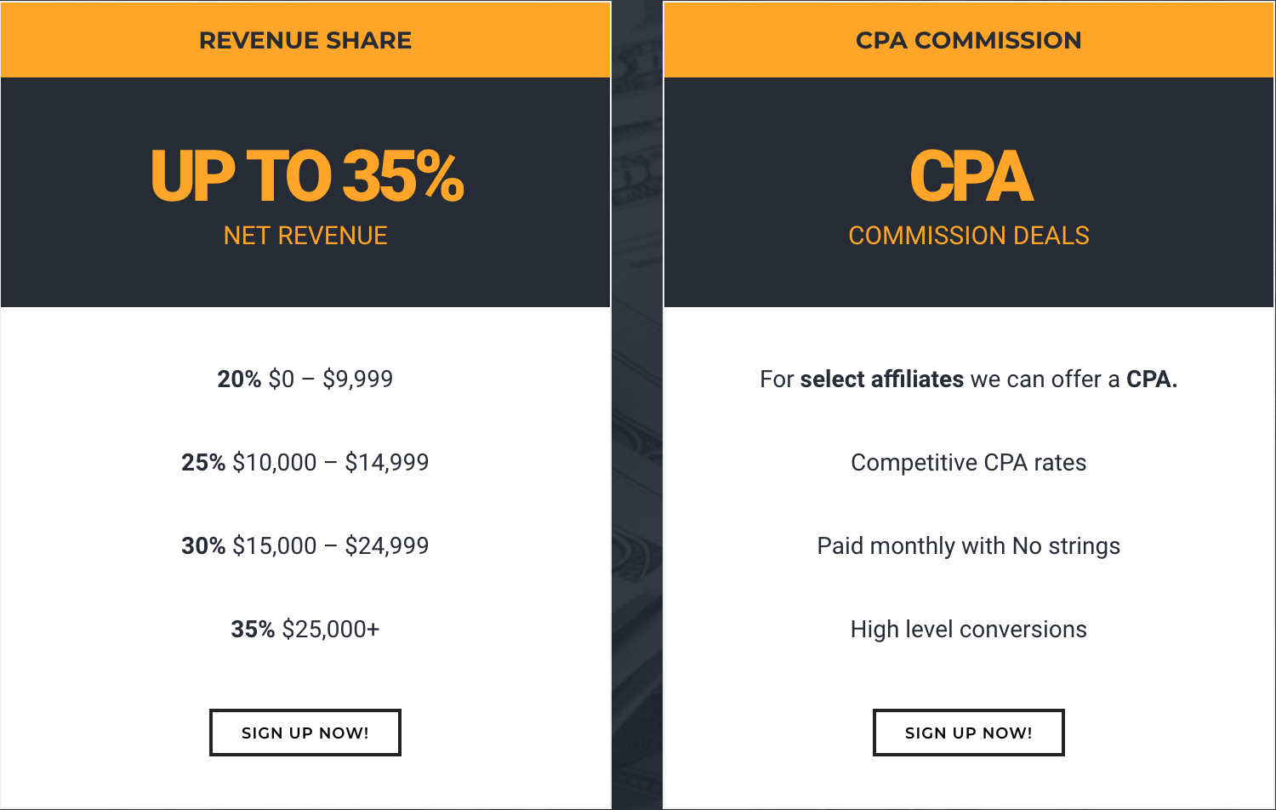
Task: Click the Commission Deals subtitle
Action: [969, 236]
